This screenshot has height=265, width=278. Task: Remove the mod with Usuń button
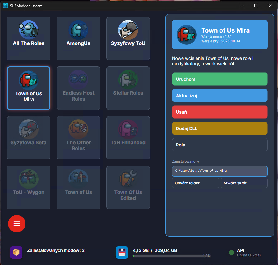pyautogui.click(x=220, y=112)
